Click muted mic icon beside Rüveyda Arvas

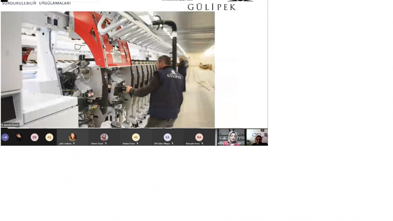[x=203, y=144]
